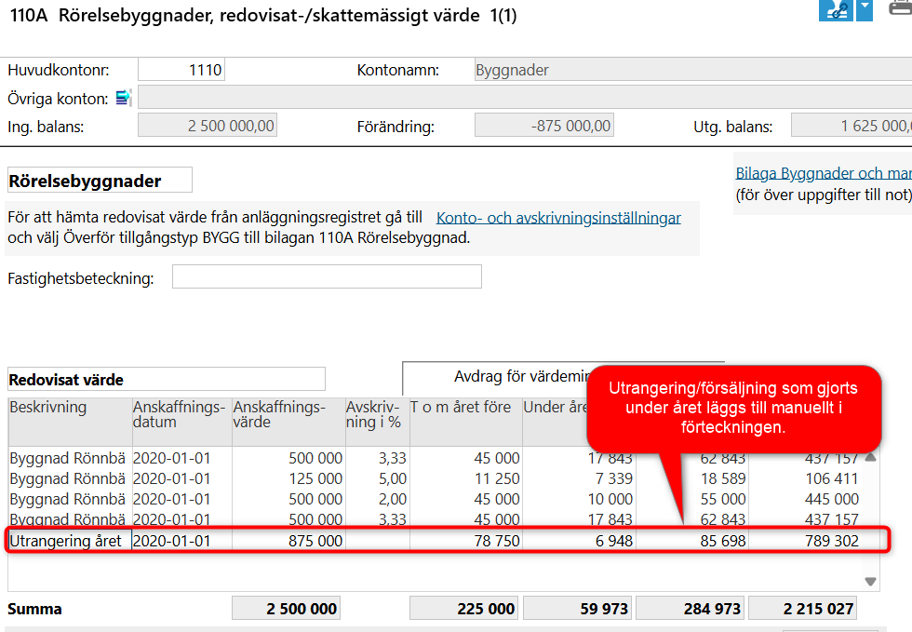The image size is (912, 632).
Task: Open the Bilaga Byggnader link
Action: click(x=824, y=173)
